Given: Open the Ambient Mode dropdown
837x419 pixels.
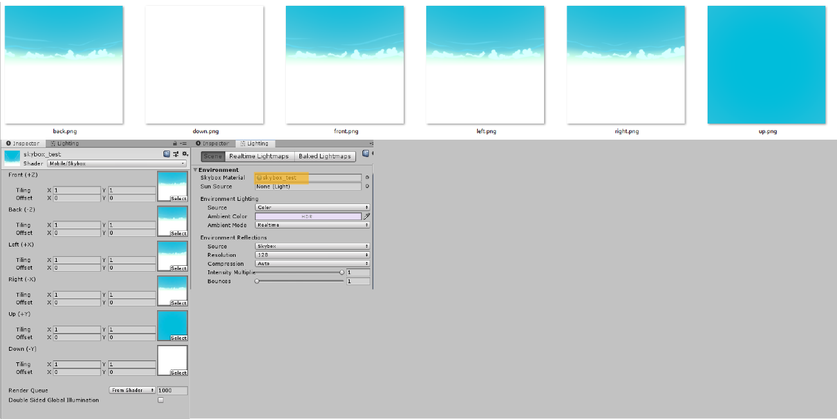Looking at the screenshot, I should coord(312,225).
